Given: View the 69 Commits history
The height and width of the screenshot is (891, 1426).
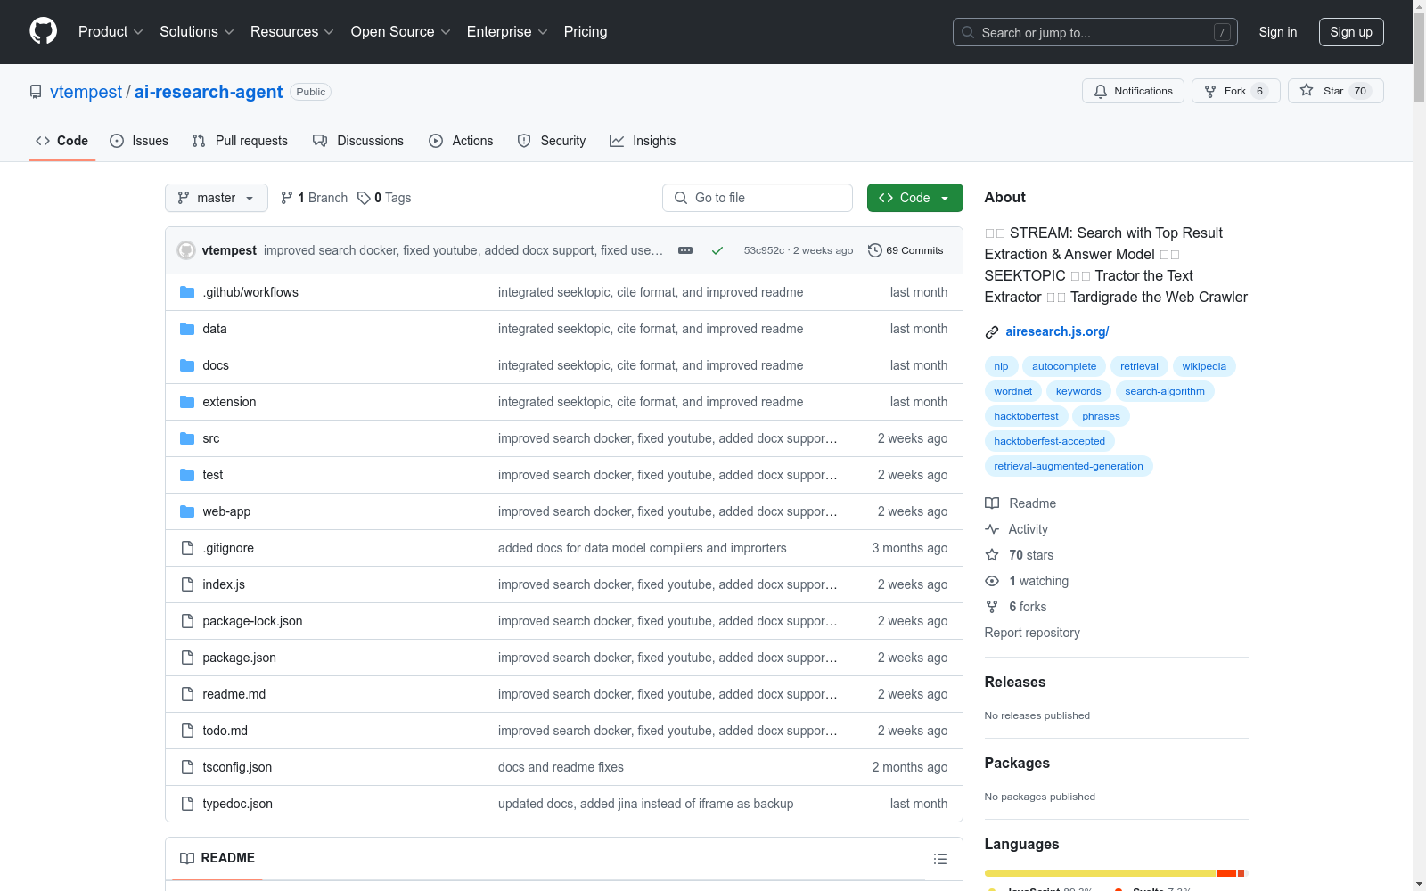Looking at the screenshot, I should coord(906,250).
